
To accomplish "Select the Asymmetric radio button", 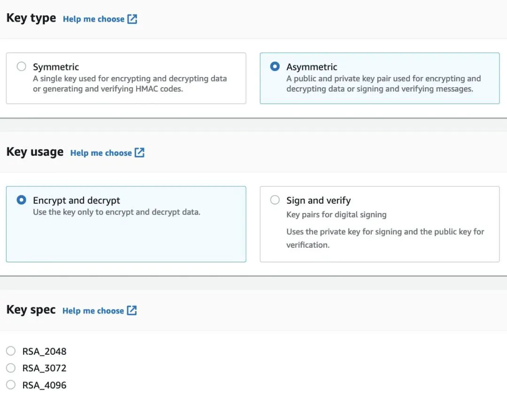I will [x=275, y=67].
